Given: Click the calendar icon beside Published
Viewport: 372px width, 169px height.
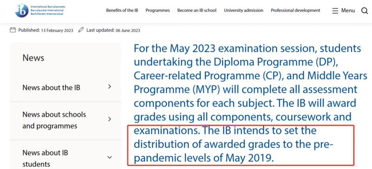Looking at the screenshot, I should 13,30.
